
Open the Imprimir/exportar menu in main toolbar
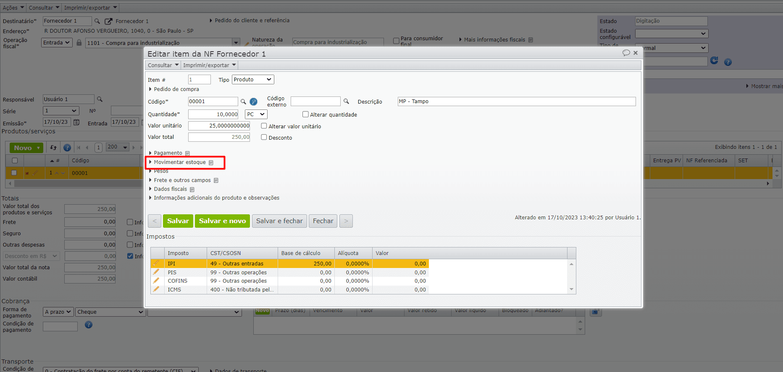click(x=90, y=8)
